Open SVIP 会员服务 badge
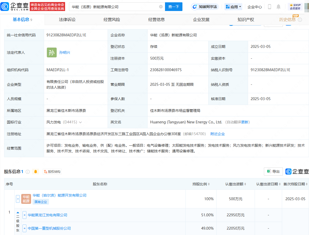 (x=295, y=7)
